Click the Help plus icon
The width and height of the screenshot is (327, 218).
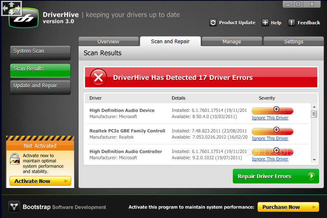(x=265, y=23)
